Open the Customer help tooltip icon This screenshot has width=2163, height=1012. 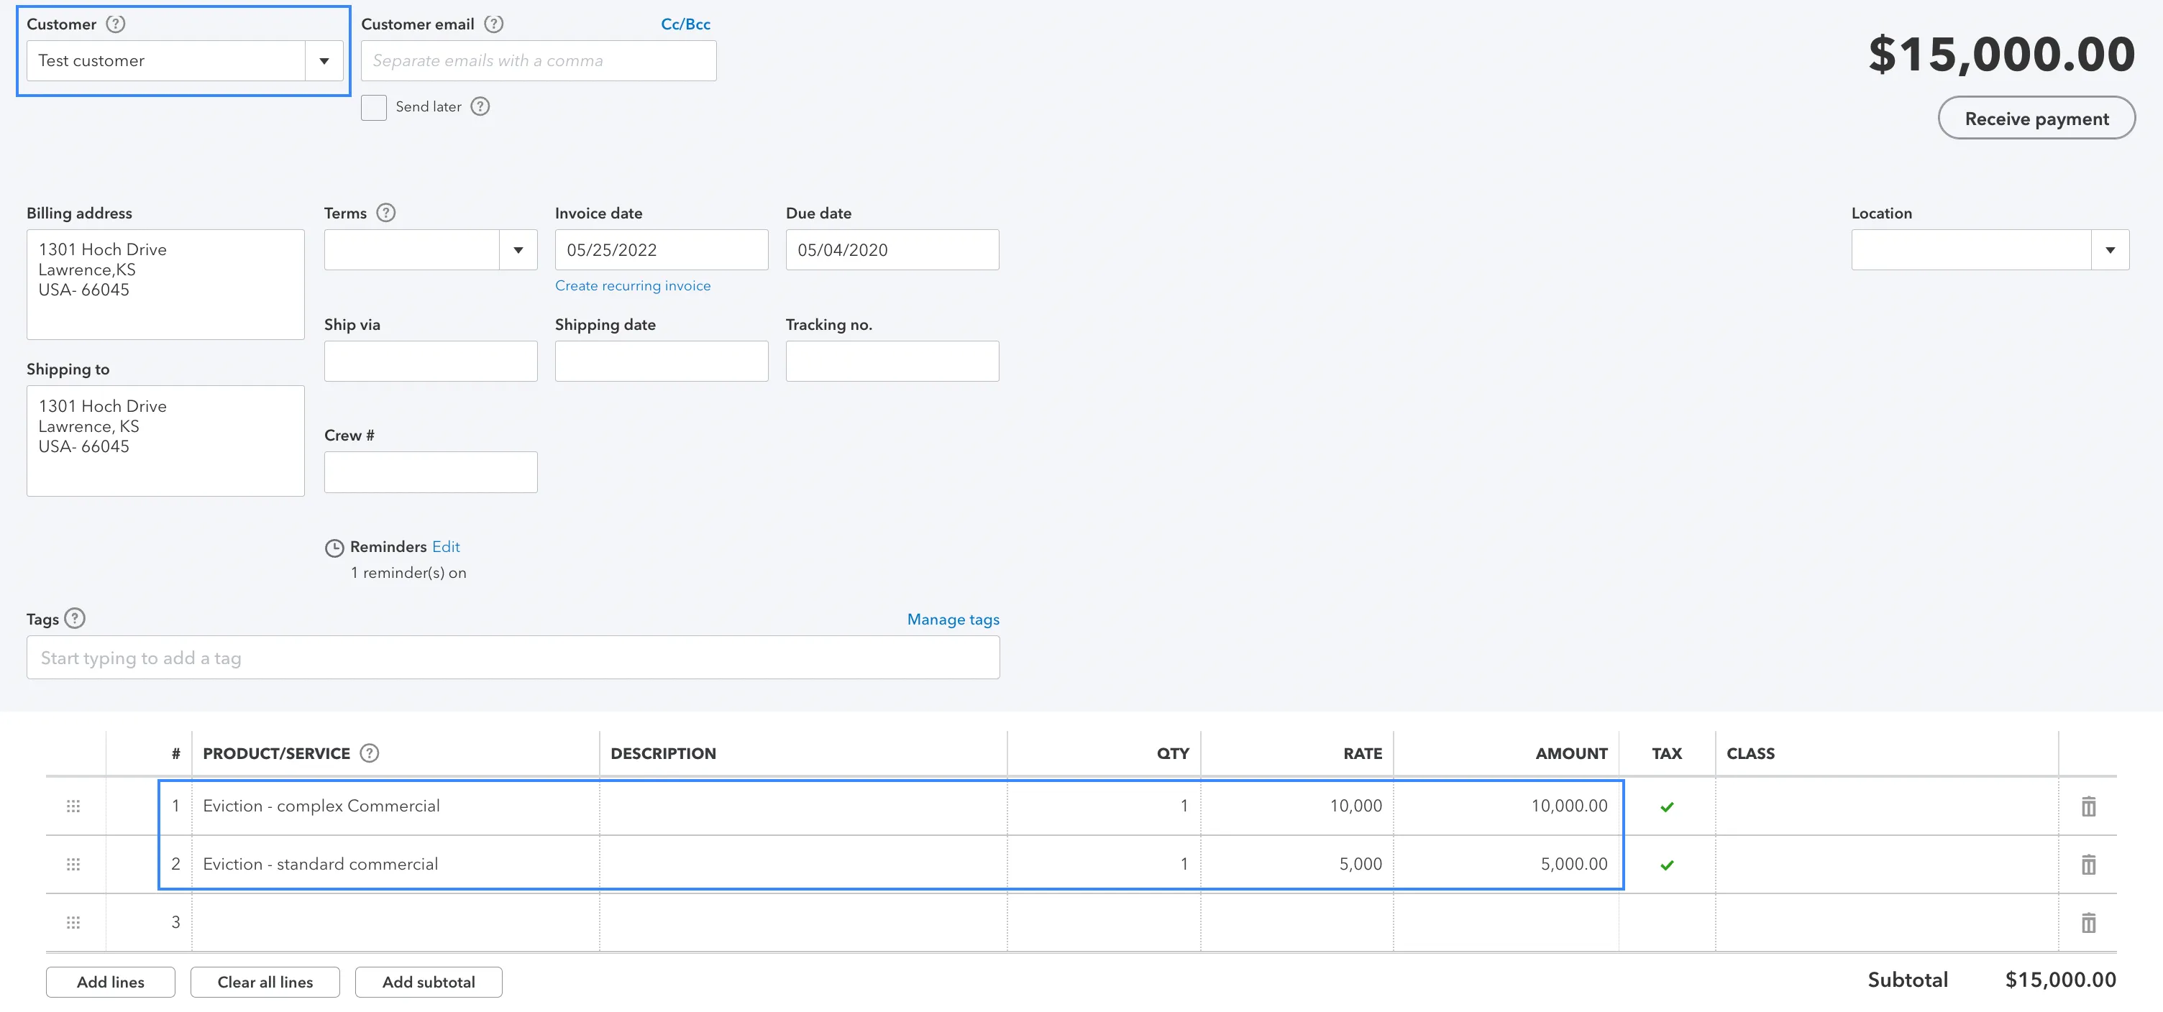[x=116, y=24]
